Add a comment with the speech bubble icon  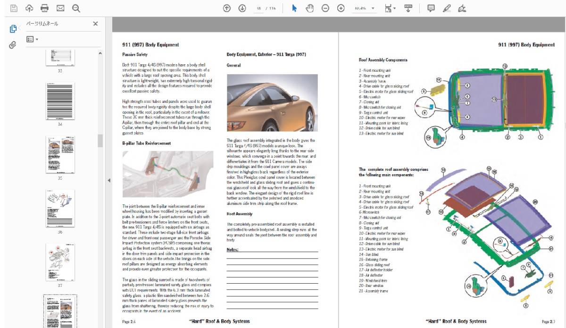[x=431, y=8]
